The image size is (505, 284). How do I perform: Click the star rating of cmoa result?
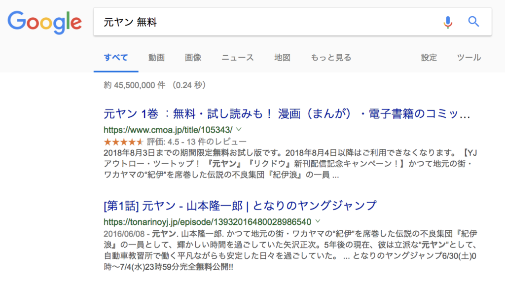coord(123,142)
